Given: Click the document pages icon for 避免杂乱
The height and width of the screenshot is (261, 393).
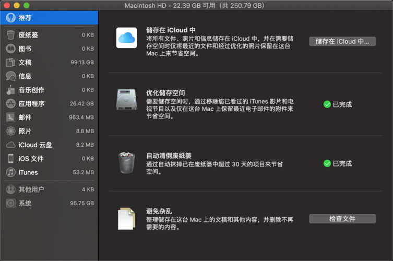Looking at the screenshot, I should coord(127,219).
